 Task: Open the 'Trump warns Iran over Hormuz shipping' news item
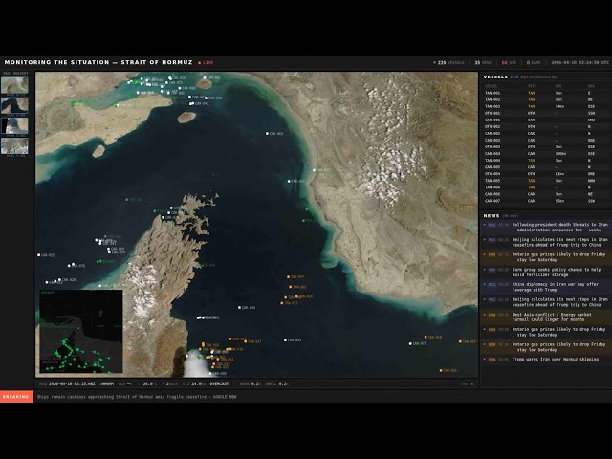point(546,360)
